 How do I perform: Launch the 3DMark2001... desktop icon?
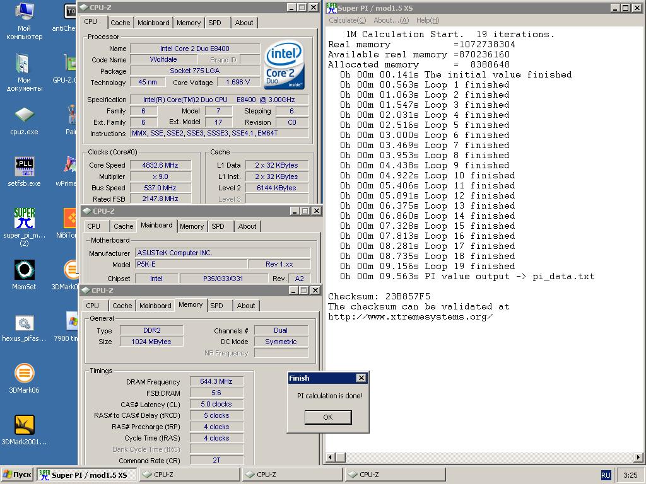[x=25, y=430]
